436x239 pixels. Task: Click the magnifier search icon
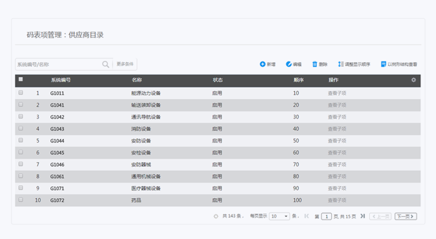[106, 64]
